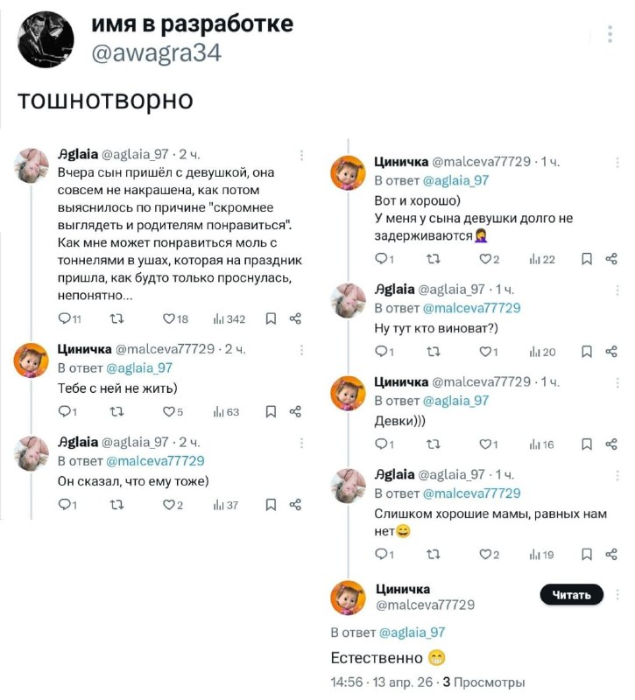Open three-dot menu on Aglaia's first post
The image size is (635, 700).
pos(301,155)
